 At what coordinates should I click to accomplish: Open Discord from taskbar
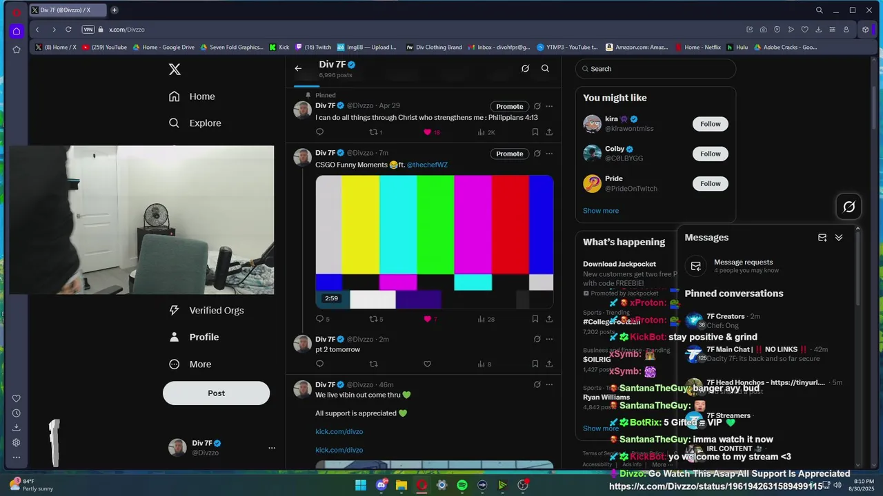(381, 485)
